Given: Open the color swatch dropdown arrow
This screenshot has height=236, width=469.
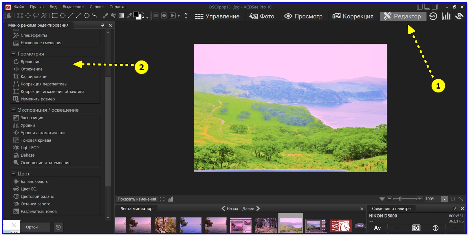Looking at the screenshot, I should pos(147,18).
